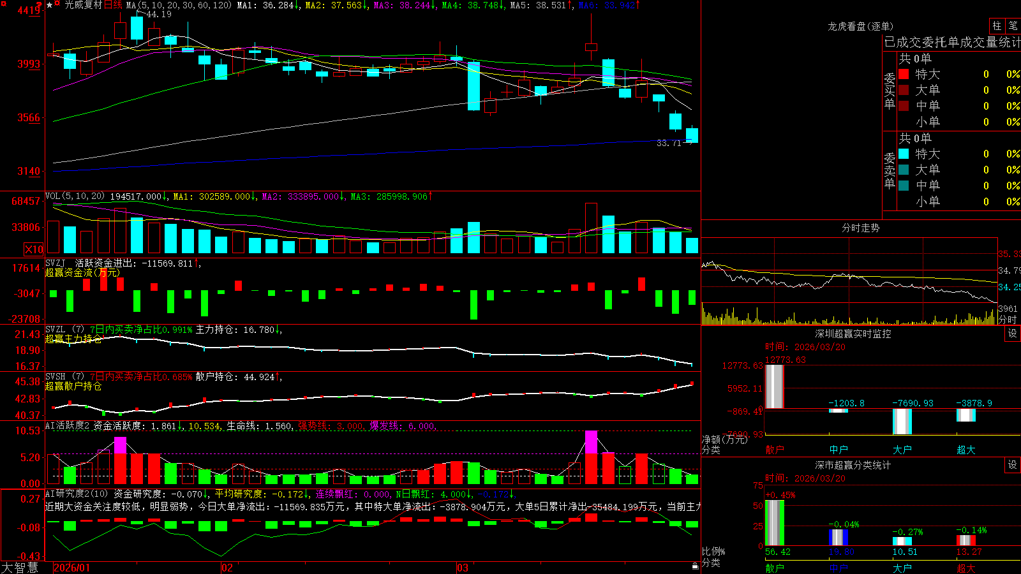Click the 超赢散户持仓 label
The width and height of the screenshot is (1021, 574).
pos(73,386)
